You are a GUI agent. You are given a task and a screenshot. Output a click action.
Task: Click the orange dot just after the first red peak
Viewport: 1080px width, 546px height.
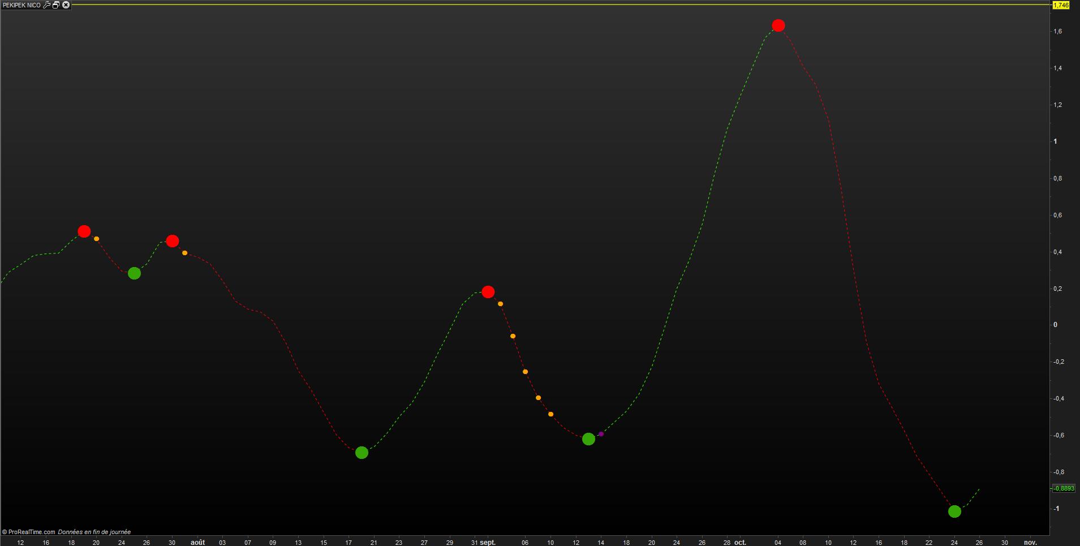coord(97,239)
